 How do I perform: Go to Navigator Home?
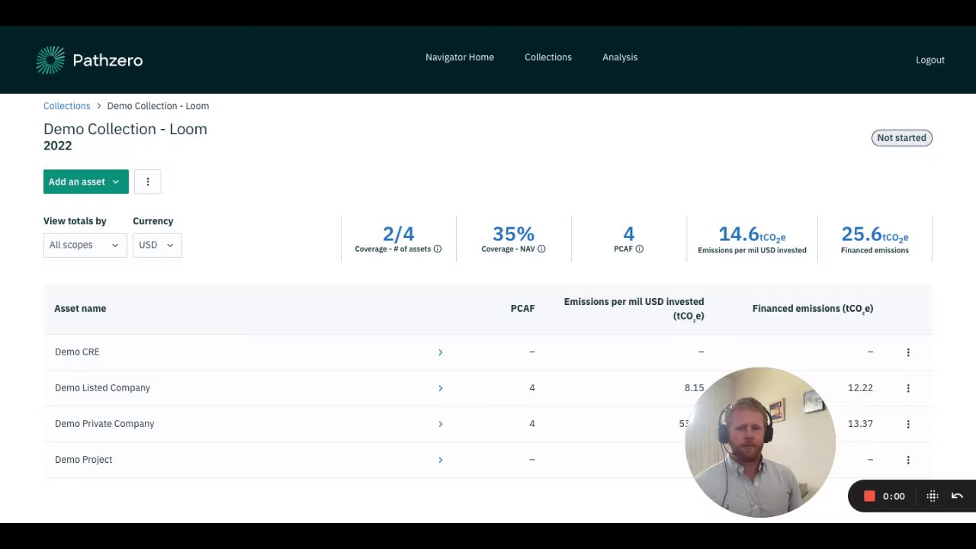[460, 57]
